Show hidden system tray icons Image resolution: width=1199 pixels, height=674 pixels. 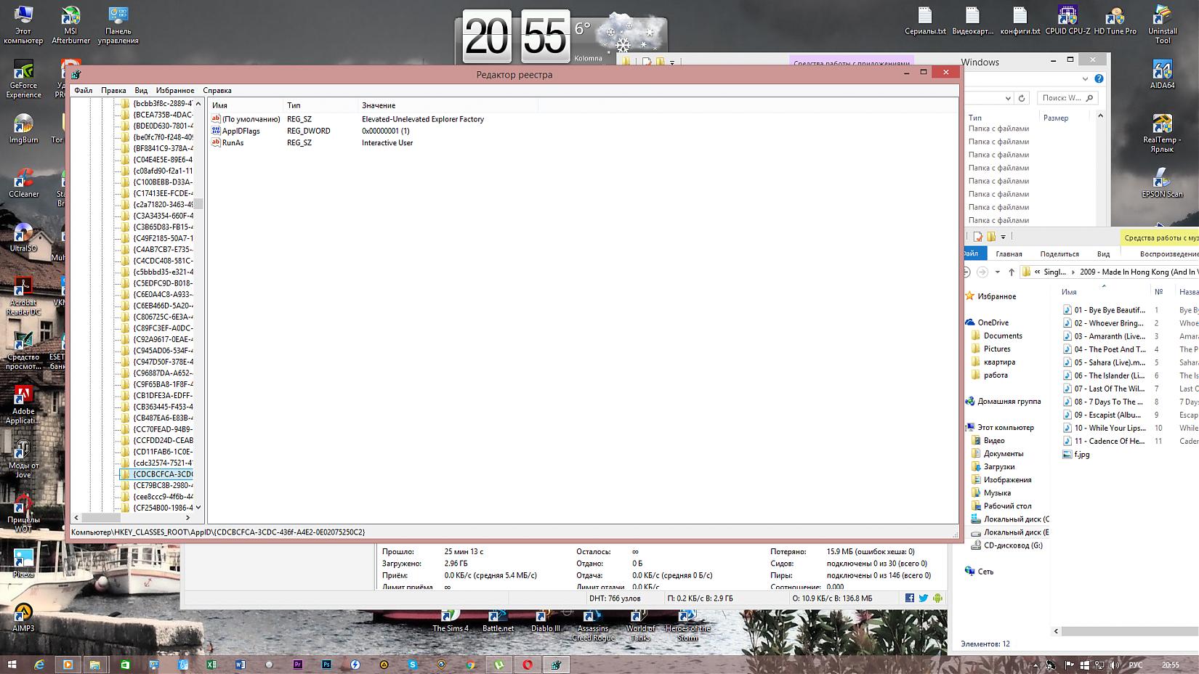click(x=1036, y=665)
